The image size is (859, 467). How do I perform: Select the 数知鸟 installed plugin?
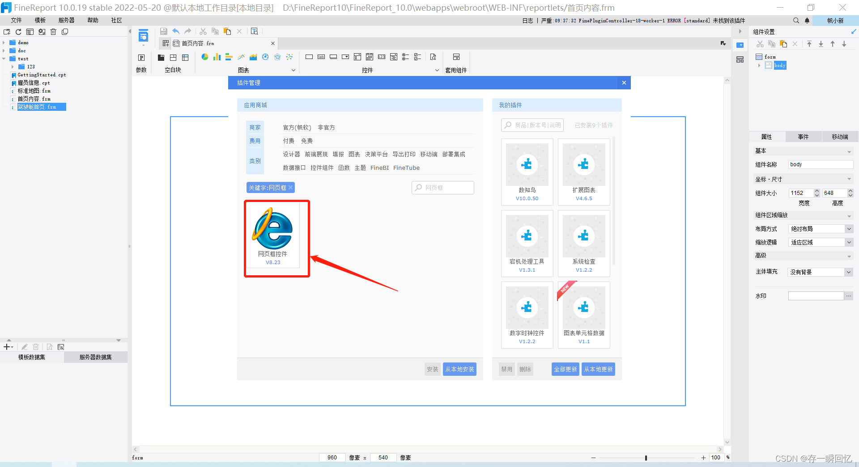[527, 172]
